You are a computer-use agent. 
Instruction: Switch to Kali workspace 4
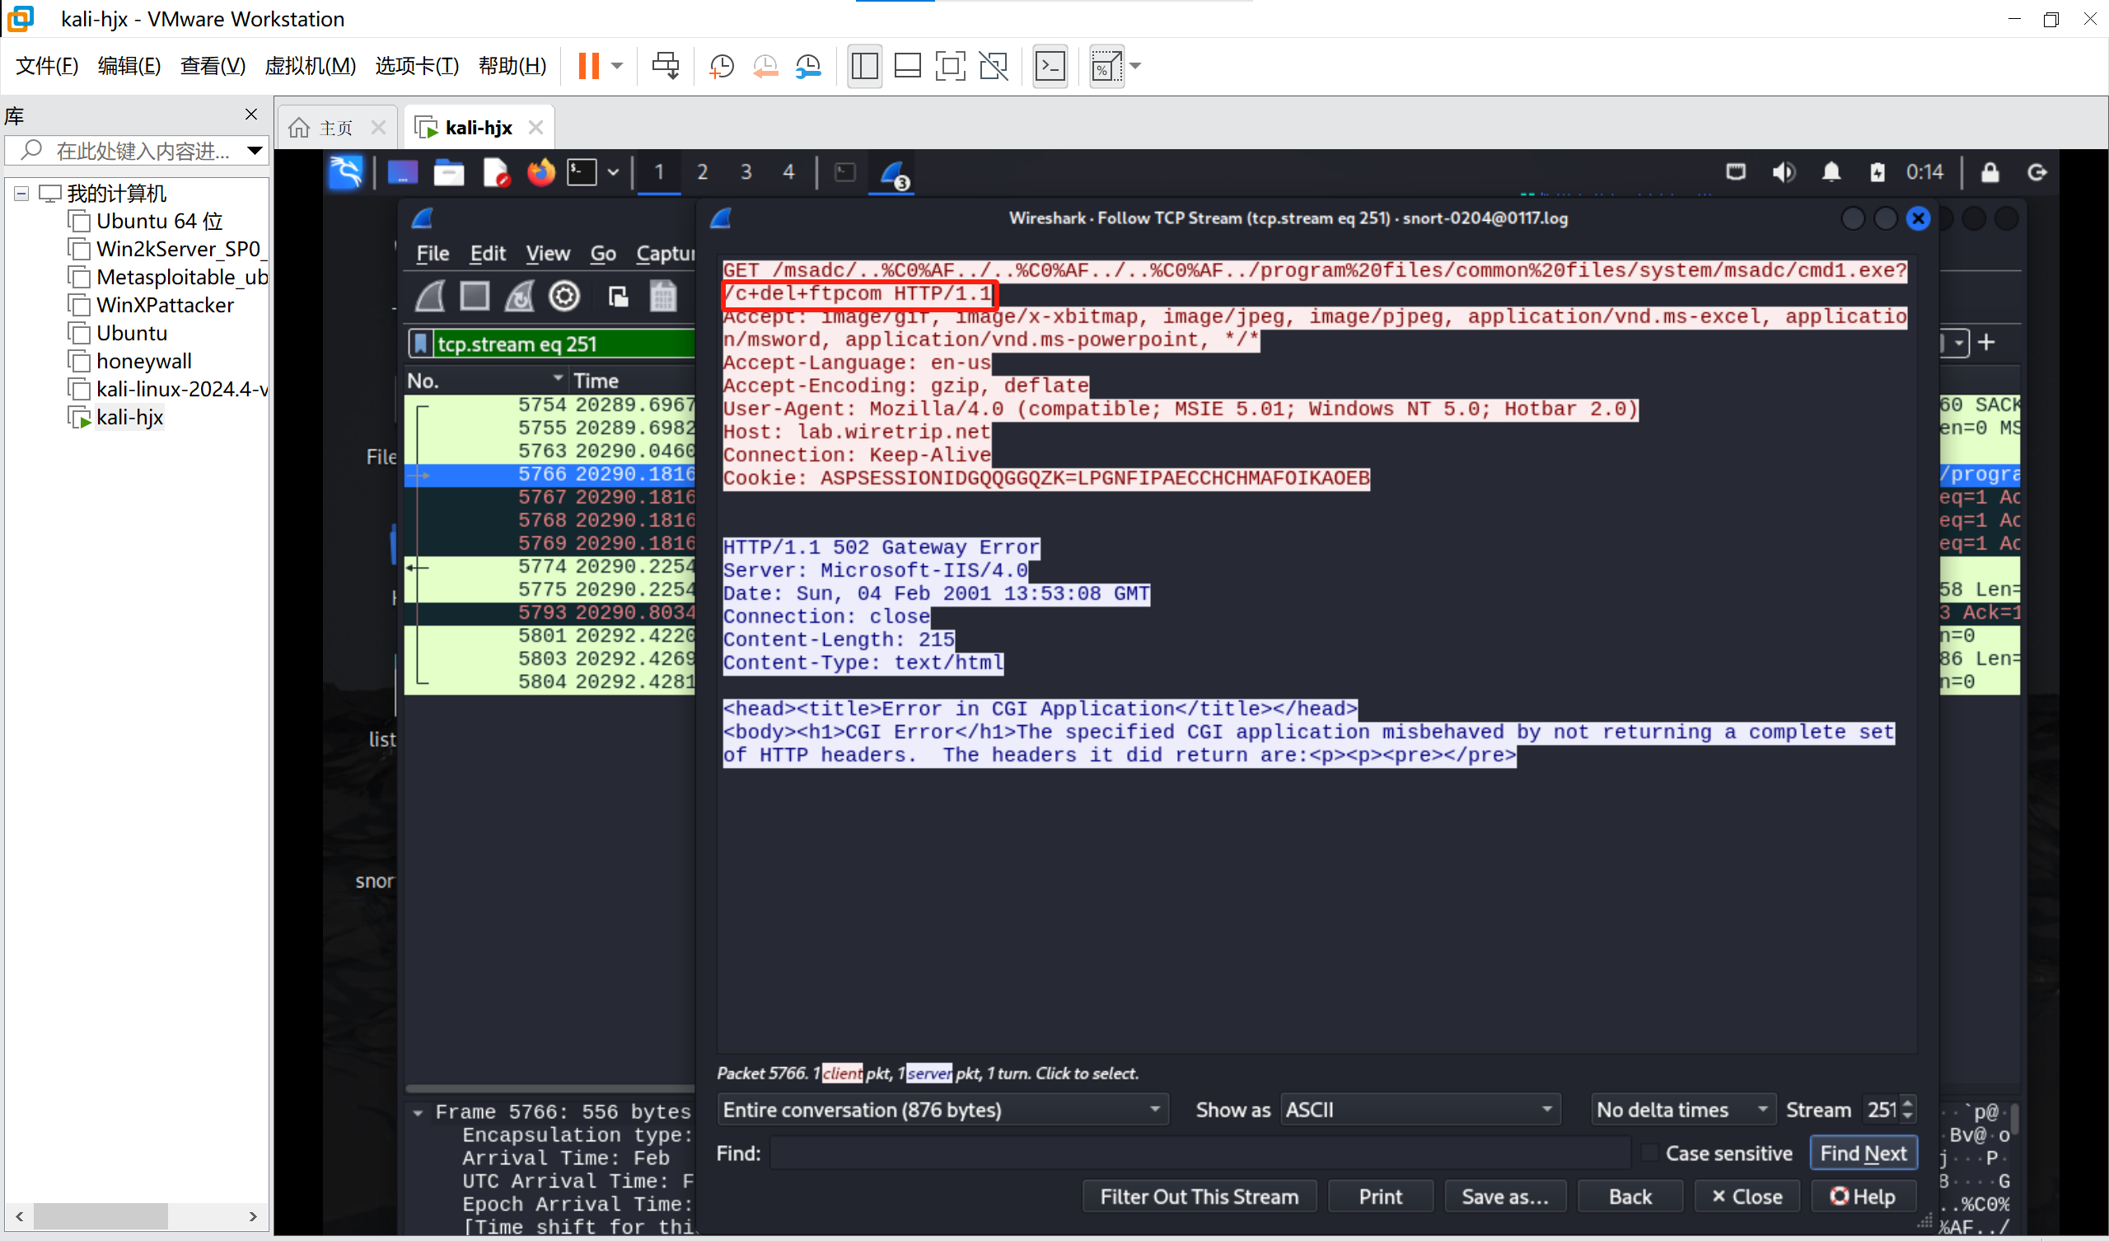click(x=788, y=172)
